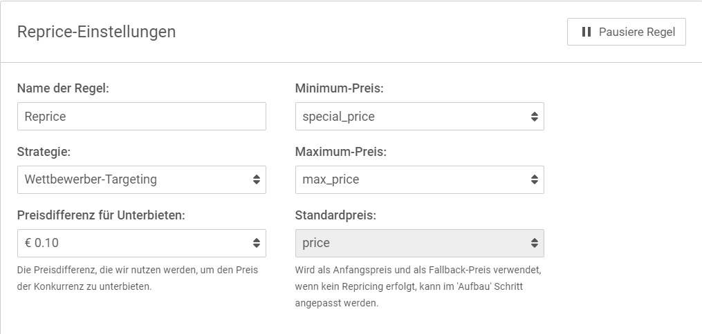This screenshot has width=702, height=334.
Task: Click the arrows icon on the max_price select
Action: coord(535,179)
